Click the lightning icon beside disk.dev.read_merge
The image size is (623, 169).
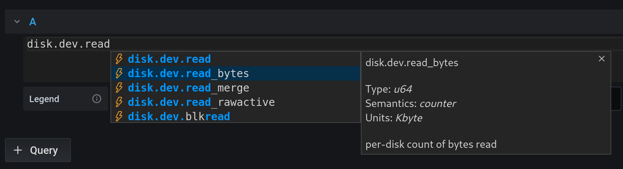point(119,88)
